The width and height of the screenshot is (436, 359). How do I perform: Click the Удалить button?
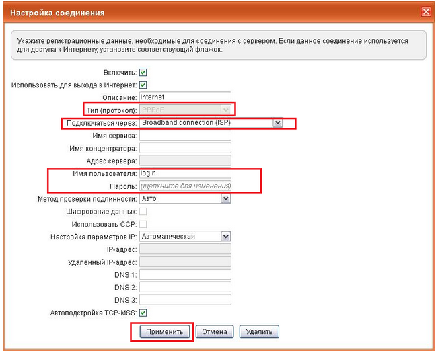tap(259, 331)
